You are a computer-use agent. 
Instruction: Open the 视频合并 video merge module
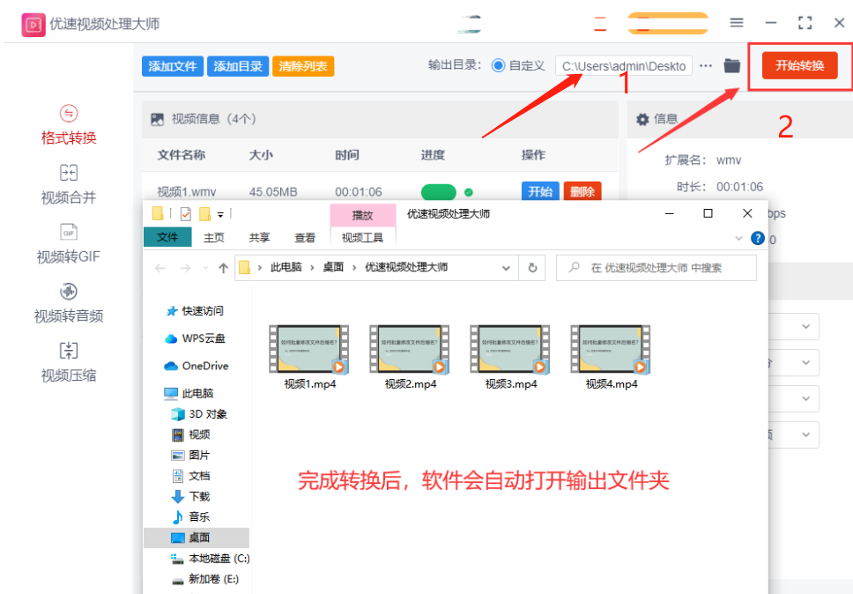69,185
